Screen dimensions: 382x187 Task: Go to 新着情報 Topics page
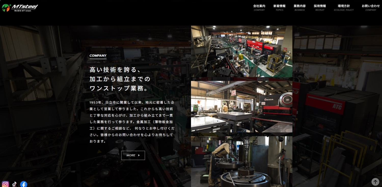coord(279,7)
